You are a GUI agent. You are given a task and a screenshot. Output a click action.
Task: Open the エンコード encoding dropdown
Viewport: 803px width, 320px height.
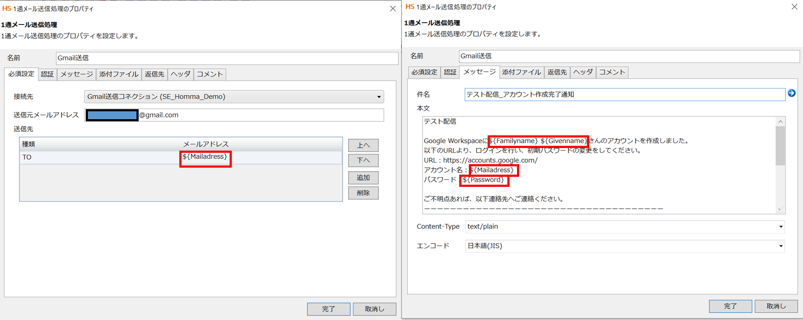click(x=625, y=246)
